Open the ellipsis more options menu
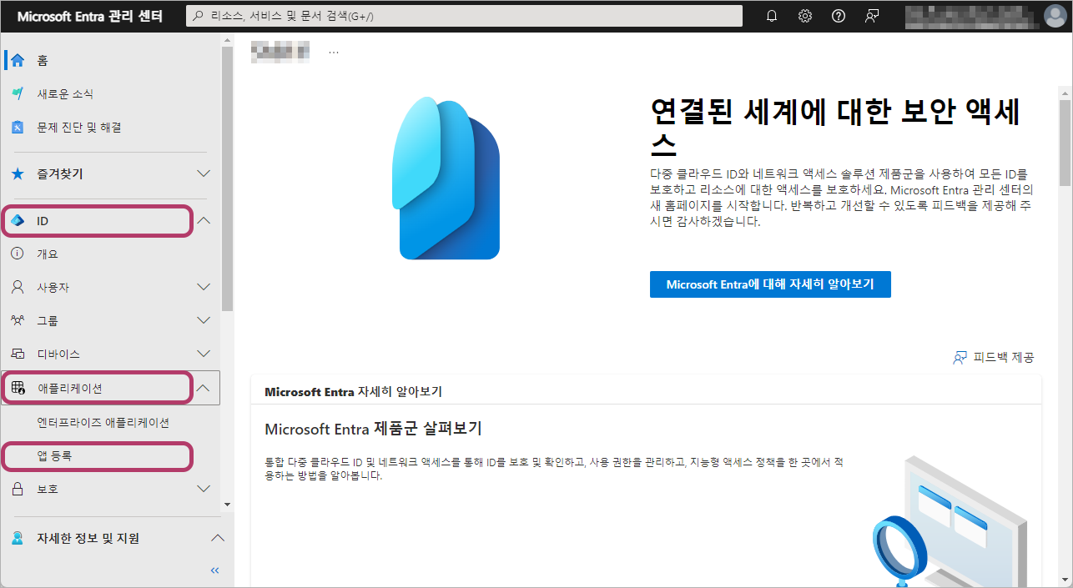This screenshot has height=588, width=1073. [x=334, y=52]
